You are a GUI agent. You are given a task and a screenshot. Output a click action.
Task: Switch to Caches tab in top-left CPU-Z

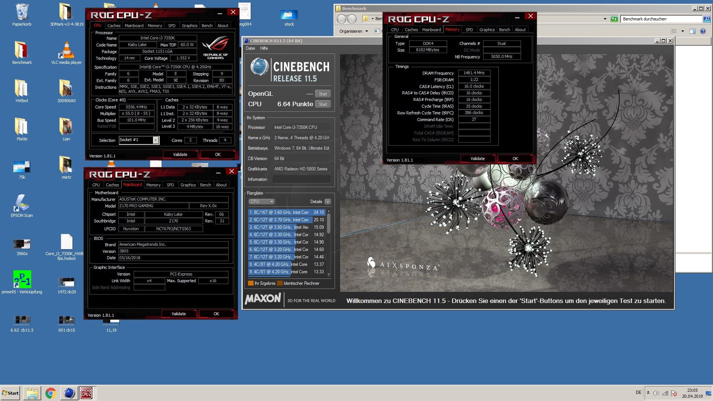[x=114, y=26]
